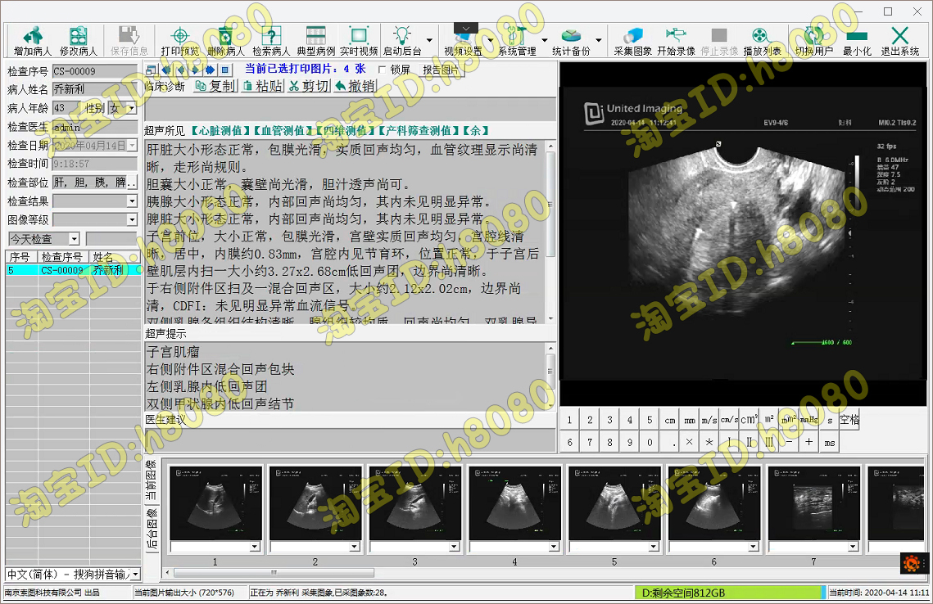Click the 切换用户 switch user icon

pyautogui.click(x=812, y=38)
